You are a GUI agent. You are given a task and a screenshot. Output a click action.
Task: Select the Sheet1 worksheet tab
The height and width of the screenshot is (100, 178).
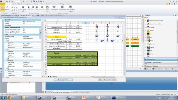pyautogui.click(x=55, y=77)
